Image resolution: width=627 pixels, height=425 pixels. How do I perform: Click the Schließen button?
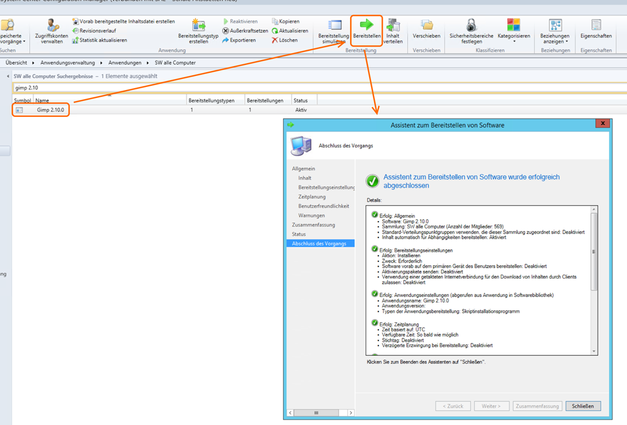click(x=583, y=406)
